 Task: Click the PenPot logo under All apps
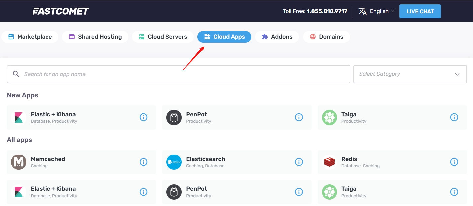tap(174, 192)
